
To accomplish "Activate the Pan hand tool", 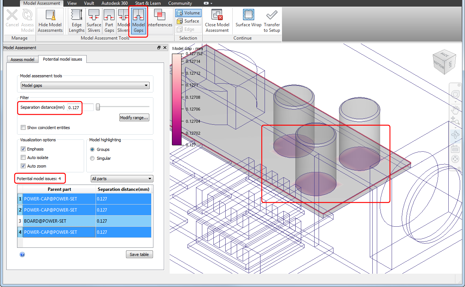I will tap(455, 110).
